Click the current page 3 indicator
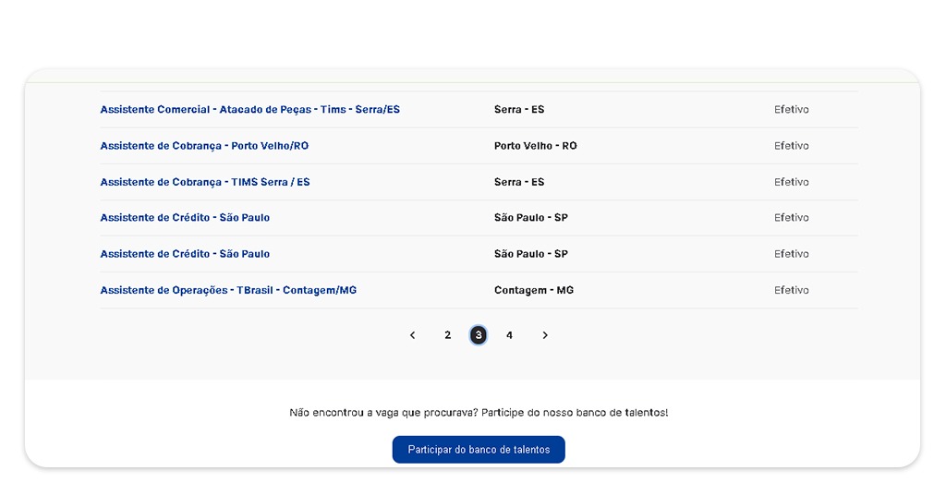 479,335
